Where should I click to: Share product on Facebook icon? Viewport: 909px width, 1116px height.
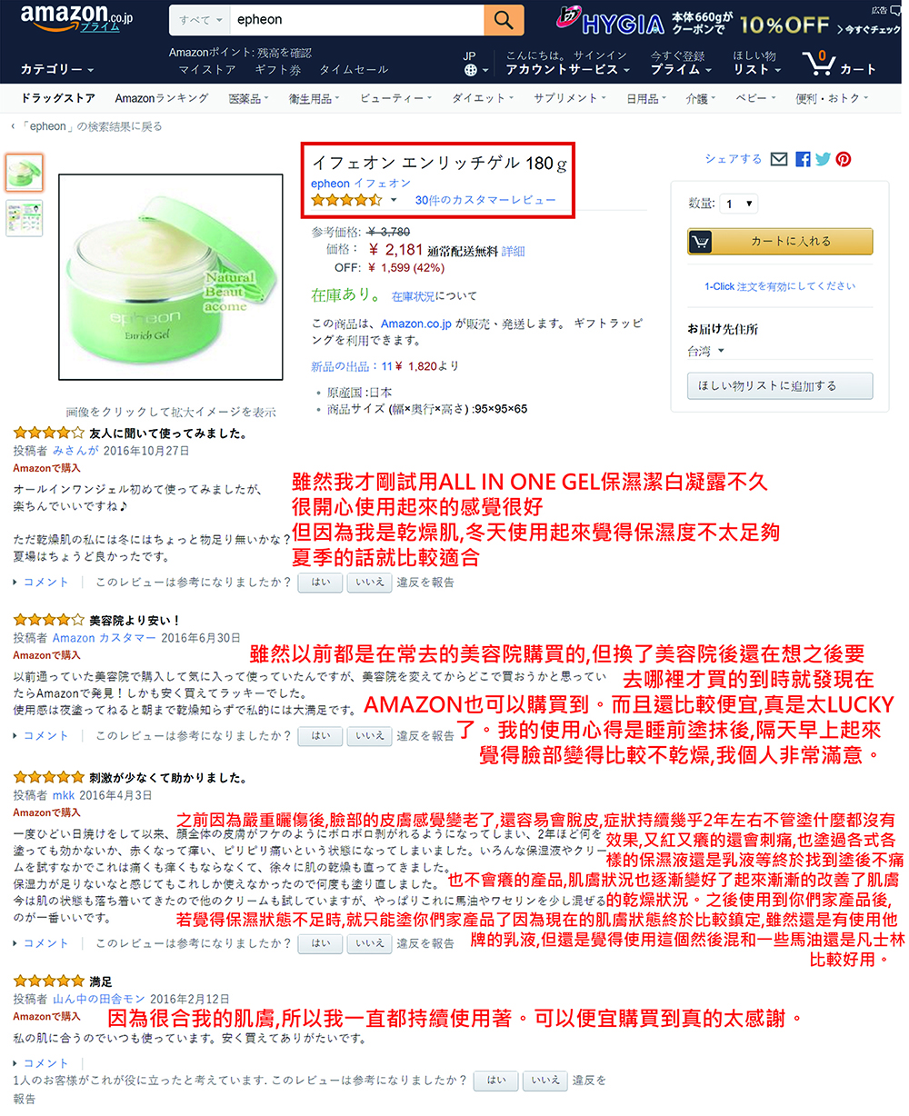pos(803,159)
